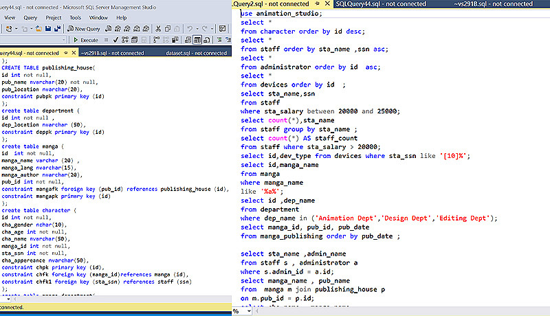Open the Tools menu
Screen dimensions: 550x316
pos(75,17)
